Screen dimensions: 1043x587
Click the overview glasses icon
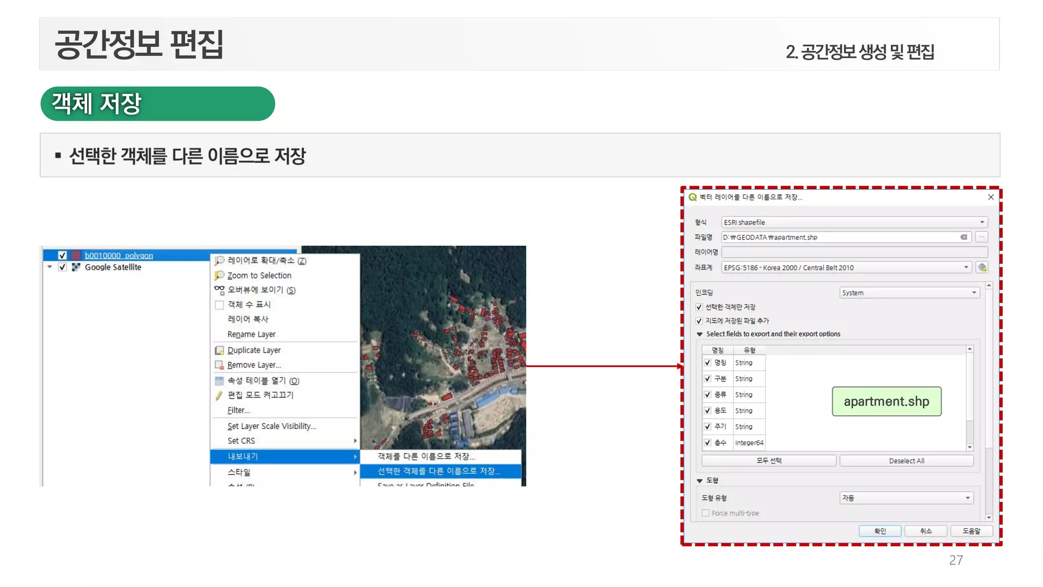coord(219,289)
